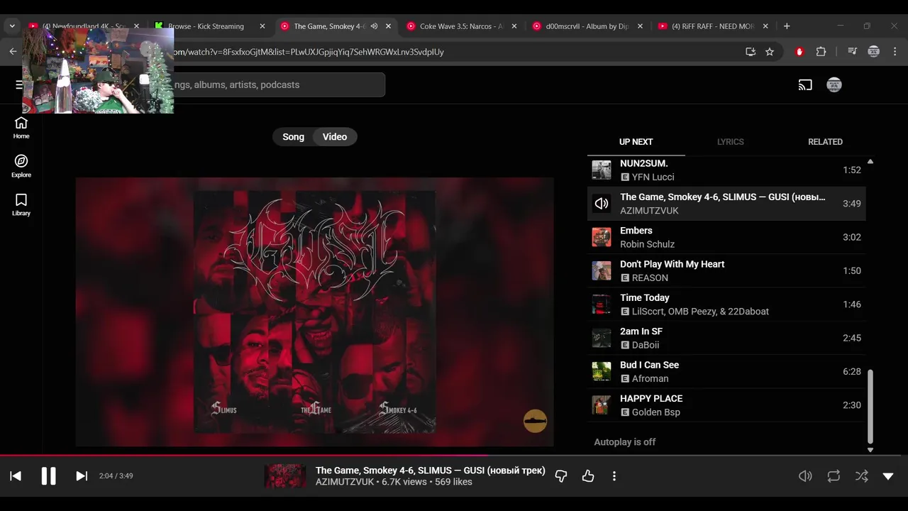
Task: Open the Chrome three-dot menu
Action: 895,52
